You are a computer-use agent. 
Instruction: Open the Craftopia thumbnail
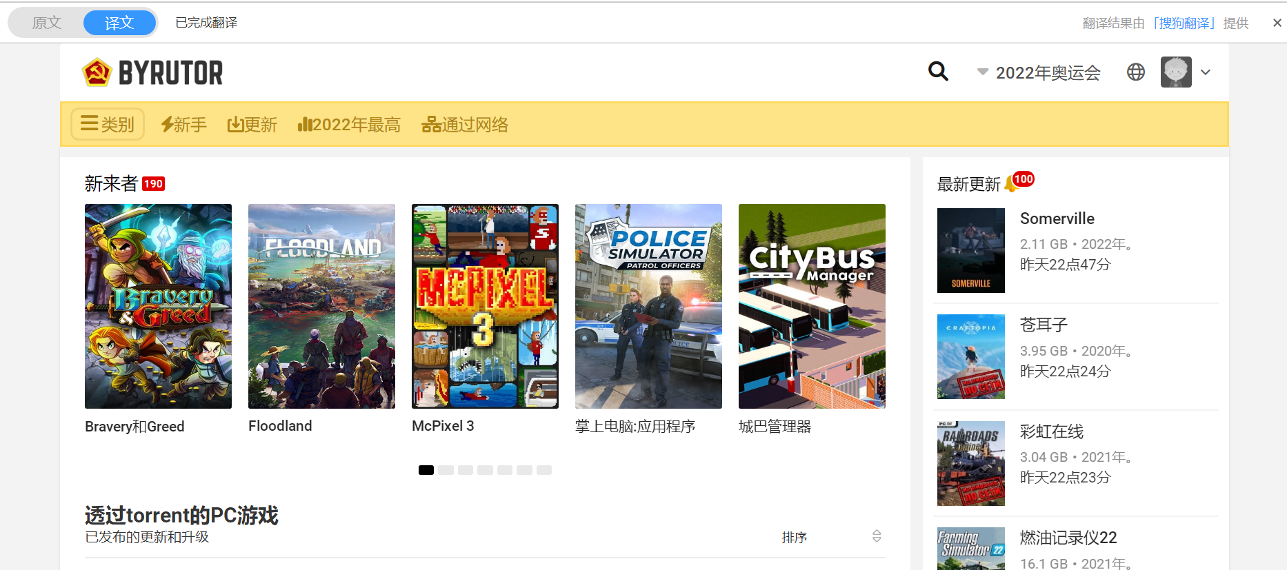pyautogui.click(x=971, y=356)
